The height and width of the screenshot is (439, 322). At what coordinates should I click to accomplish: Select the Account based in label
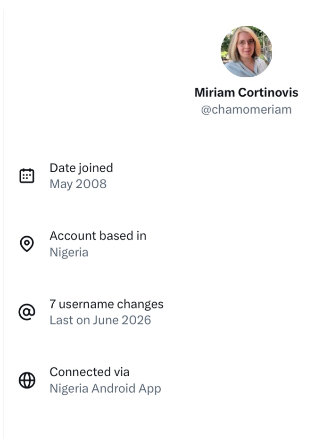click(x=98, y=236)
